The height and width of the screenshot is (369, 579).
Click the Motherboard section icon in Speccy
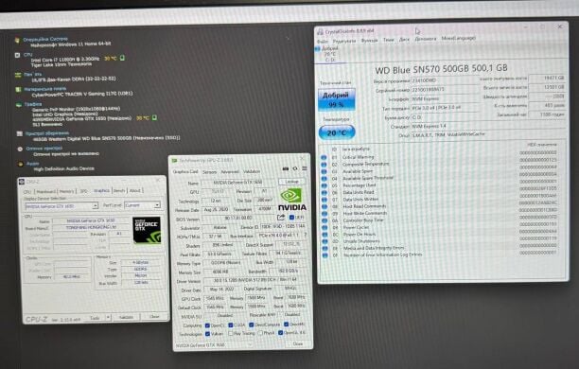coord(19,89)
